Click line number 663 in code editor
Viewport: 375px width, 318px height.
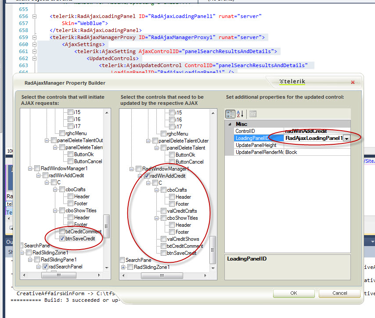(x=23, y=65)
